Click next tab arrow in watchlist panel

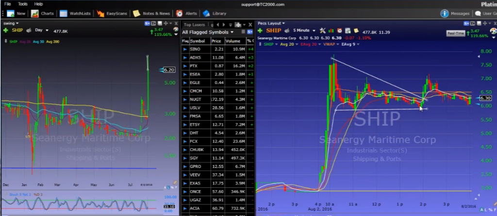[224, 25]
